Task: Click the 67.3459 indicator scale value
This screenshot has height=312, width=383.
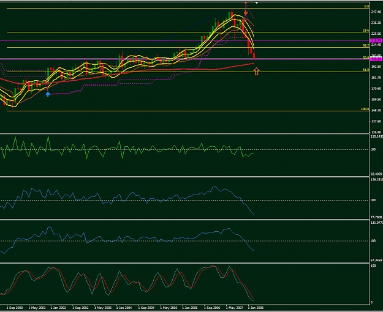Action: [x=377, y=260]
